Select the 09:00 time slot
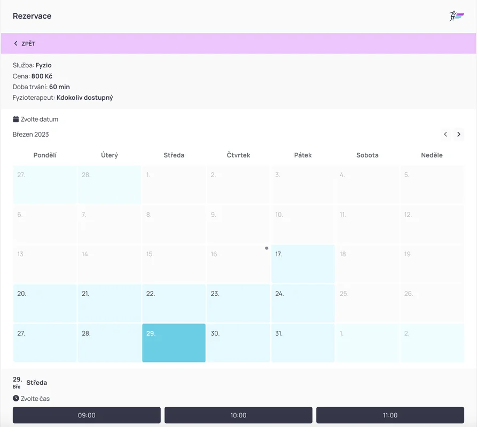This screenshot has height=427, width=477. pos(87,415)
